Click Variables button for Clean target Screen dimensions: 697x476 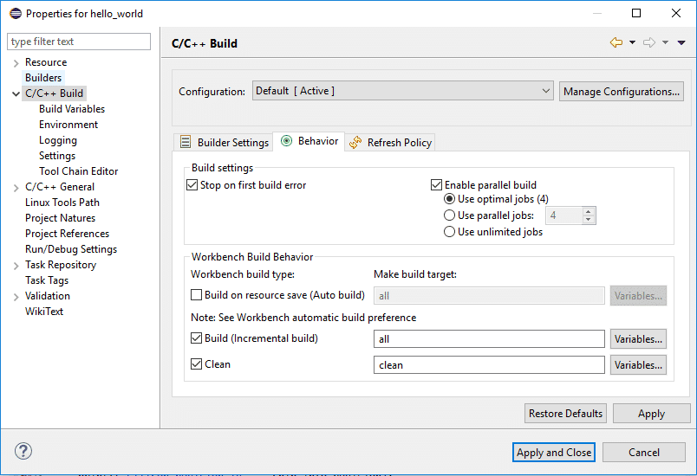tap(638, 365)
